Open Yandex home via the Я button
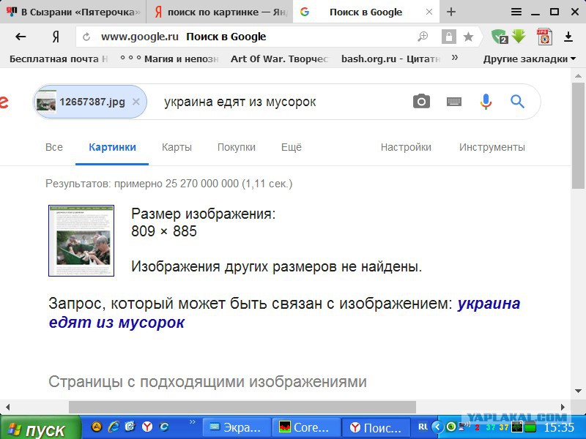Viewport: 586px width, 439px height. click(x=56, y=37)
